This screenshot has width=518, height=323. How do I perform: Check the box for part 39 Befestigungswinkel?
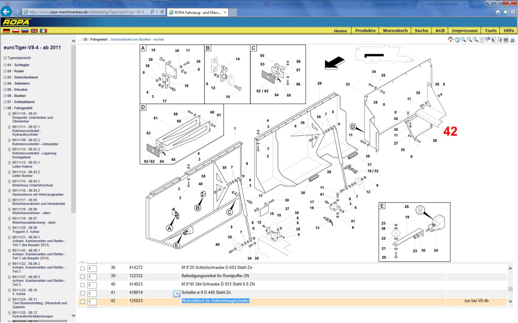(82, 277)
